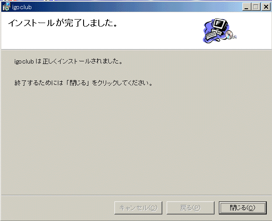Click the CD disc in the setup graphic
The height and width of the screenshot is (221, 272).
pyautogui.click(x=229, y=34)
